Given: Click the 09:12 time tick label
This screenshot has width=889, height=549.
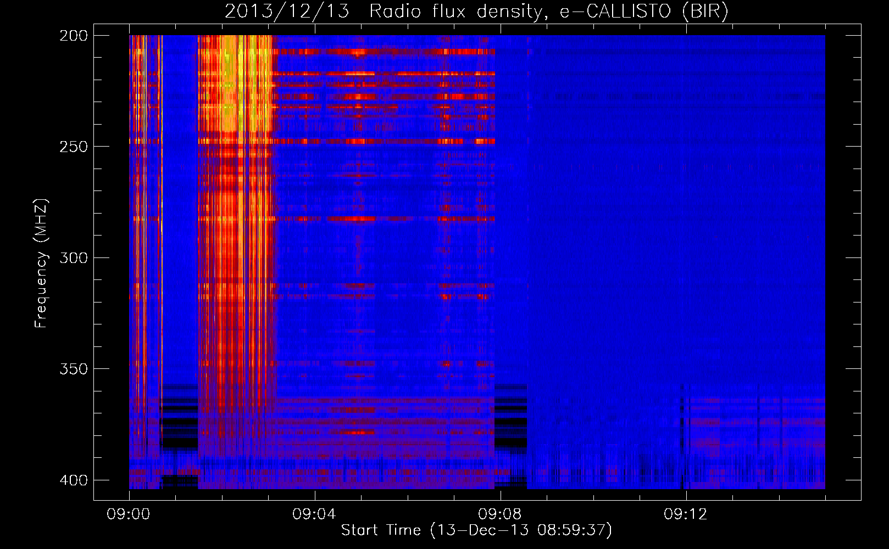Looking at the screenshot, I should 686,514.
